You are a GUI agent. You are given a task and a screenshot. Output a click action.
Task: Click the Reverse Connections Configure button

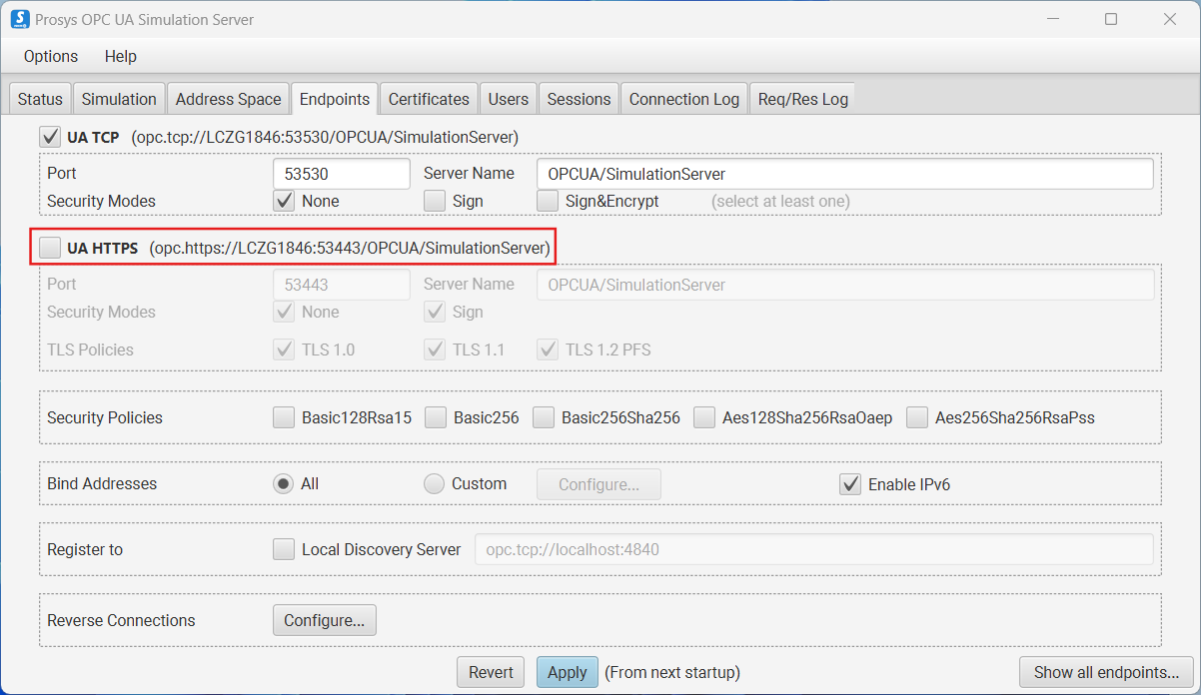[324, 620]
